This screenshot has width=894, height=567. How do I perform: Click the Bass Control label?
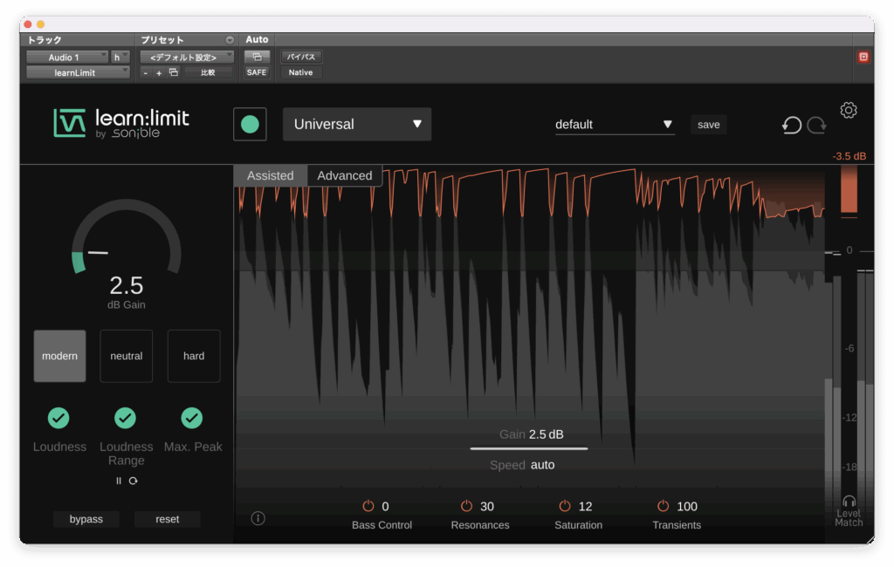(382, 525)
